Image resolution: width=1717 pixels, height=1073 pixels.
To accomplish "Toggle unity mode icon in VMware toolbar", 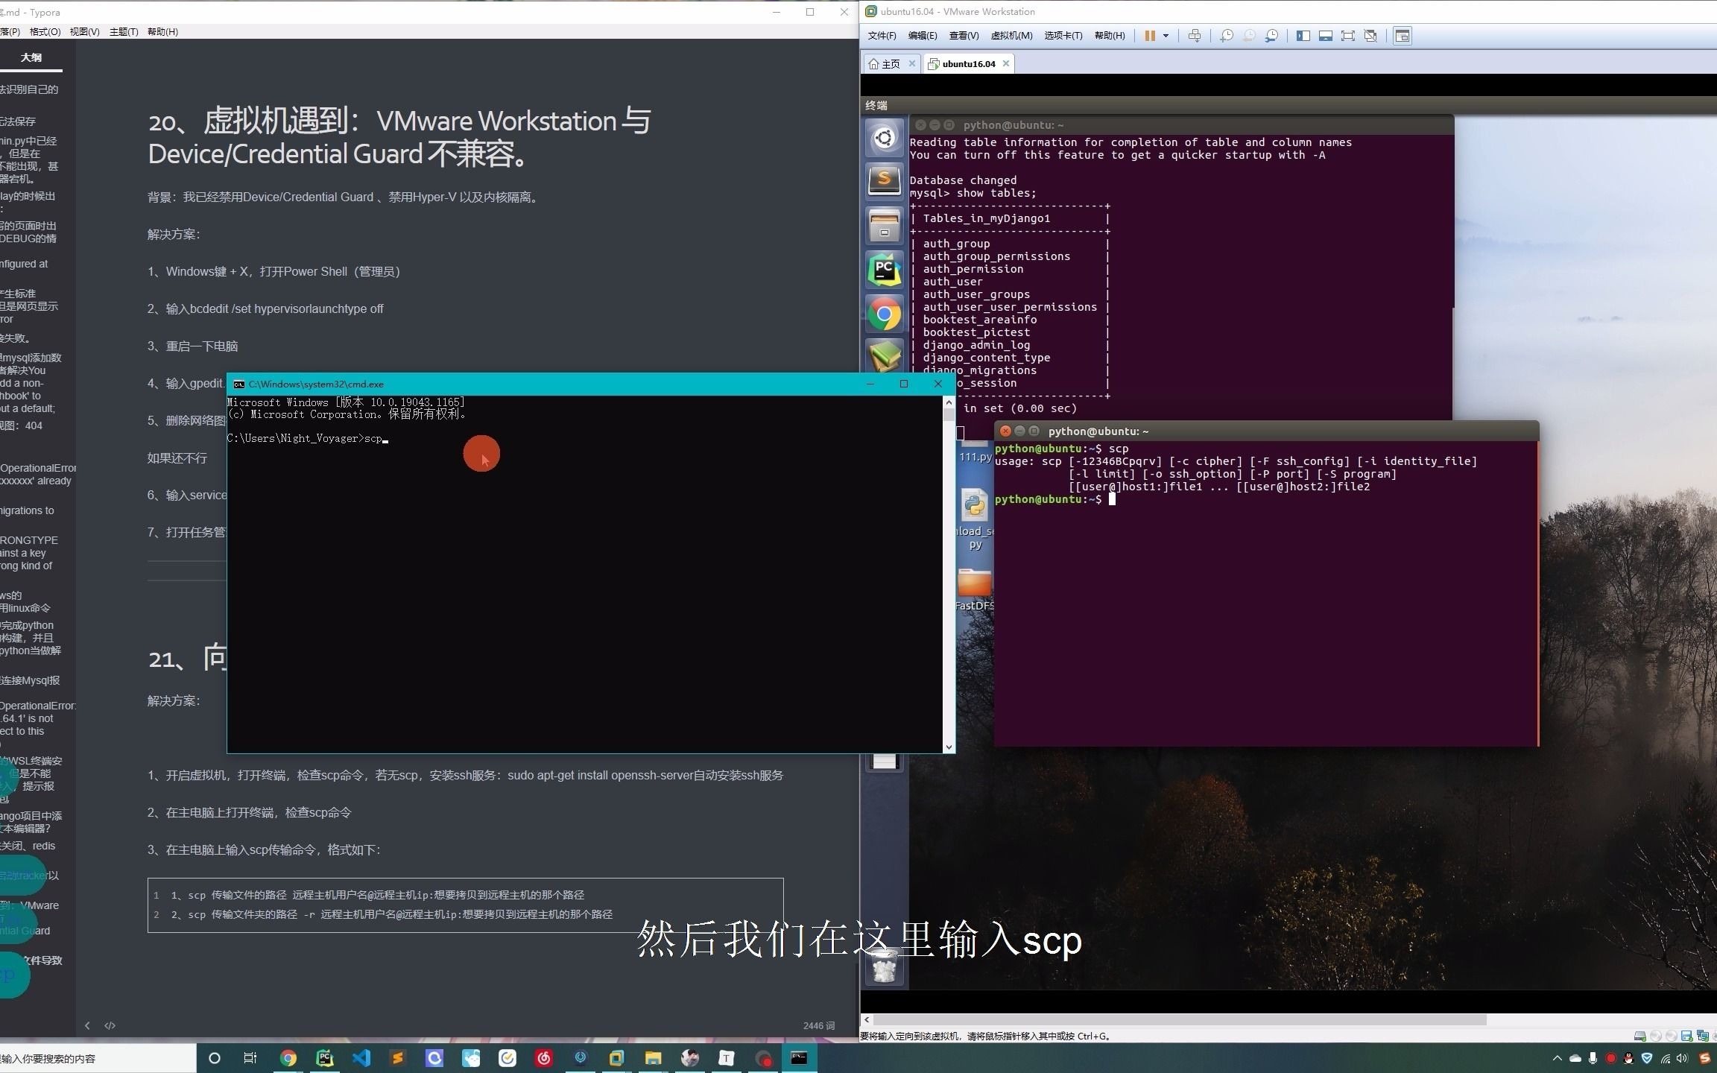I will point(1370,36).
